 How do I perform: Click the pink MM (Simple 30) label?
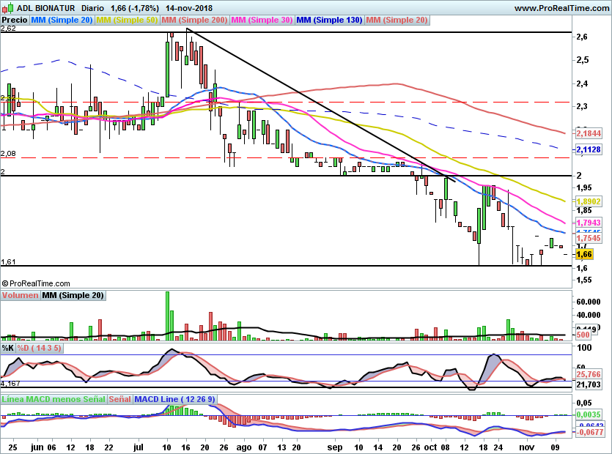click(x=262, y=20)
